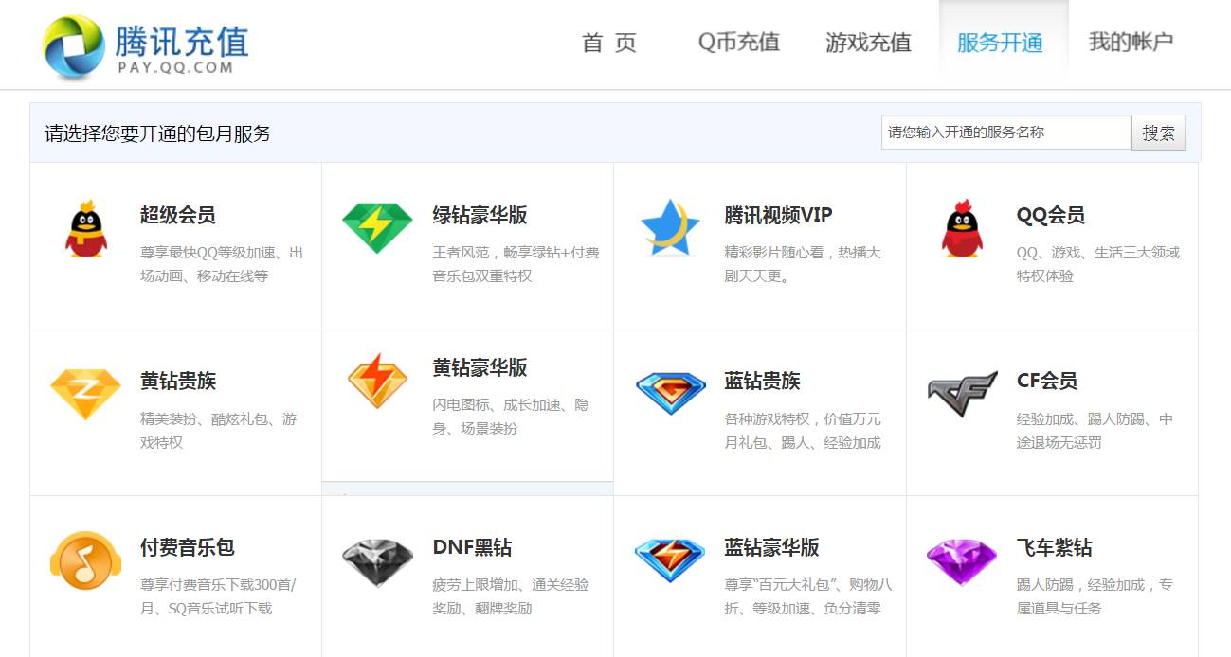The height and width of the screenshot is (657, 1231).
Task: Click the 蓝钻豪华版 diamond icon
Action: pyautogui.click(x=670, y=560)
